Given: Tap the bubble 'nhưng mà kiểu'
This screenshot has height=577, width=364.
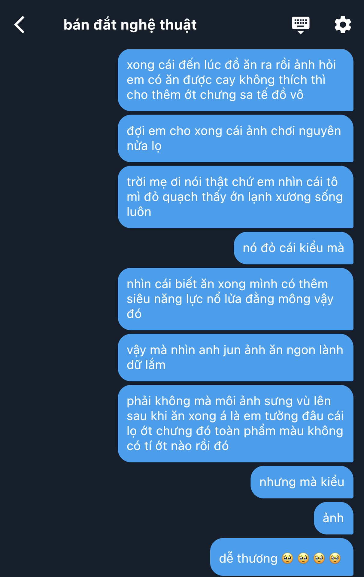Looking at the screenshot, I should point(302,482).
